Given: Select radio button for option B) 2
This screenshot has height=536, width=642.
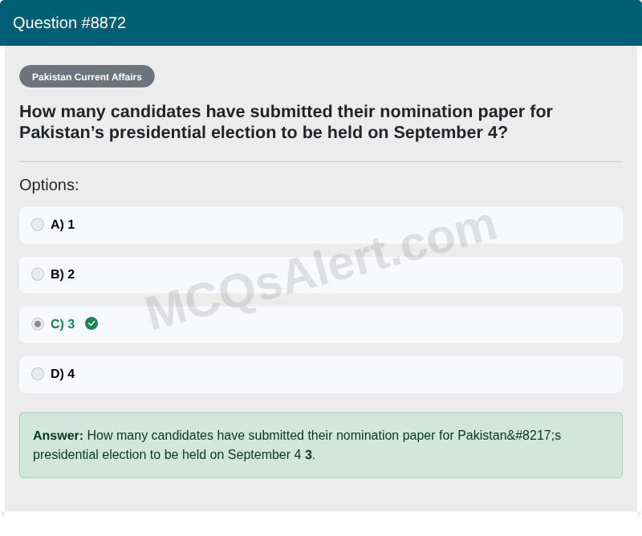Looking at the screenshot, I should 38,274.
